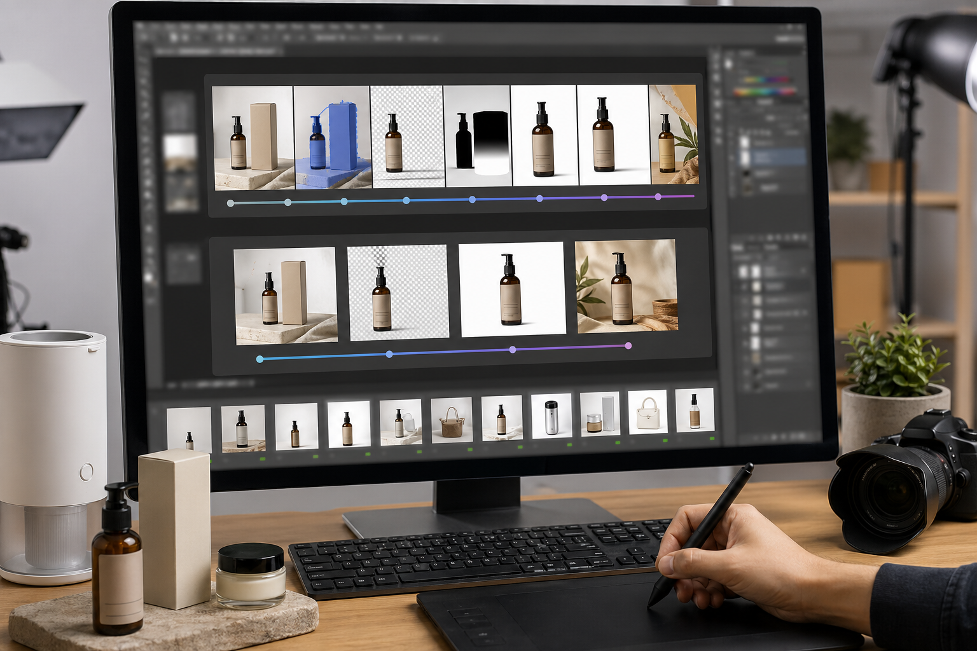Open the black-and-white mask thumbnail
Image resolution: width=977 pixels, height=651 pixels.
coord(477,136)
